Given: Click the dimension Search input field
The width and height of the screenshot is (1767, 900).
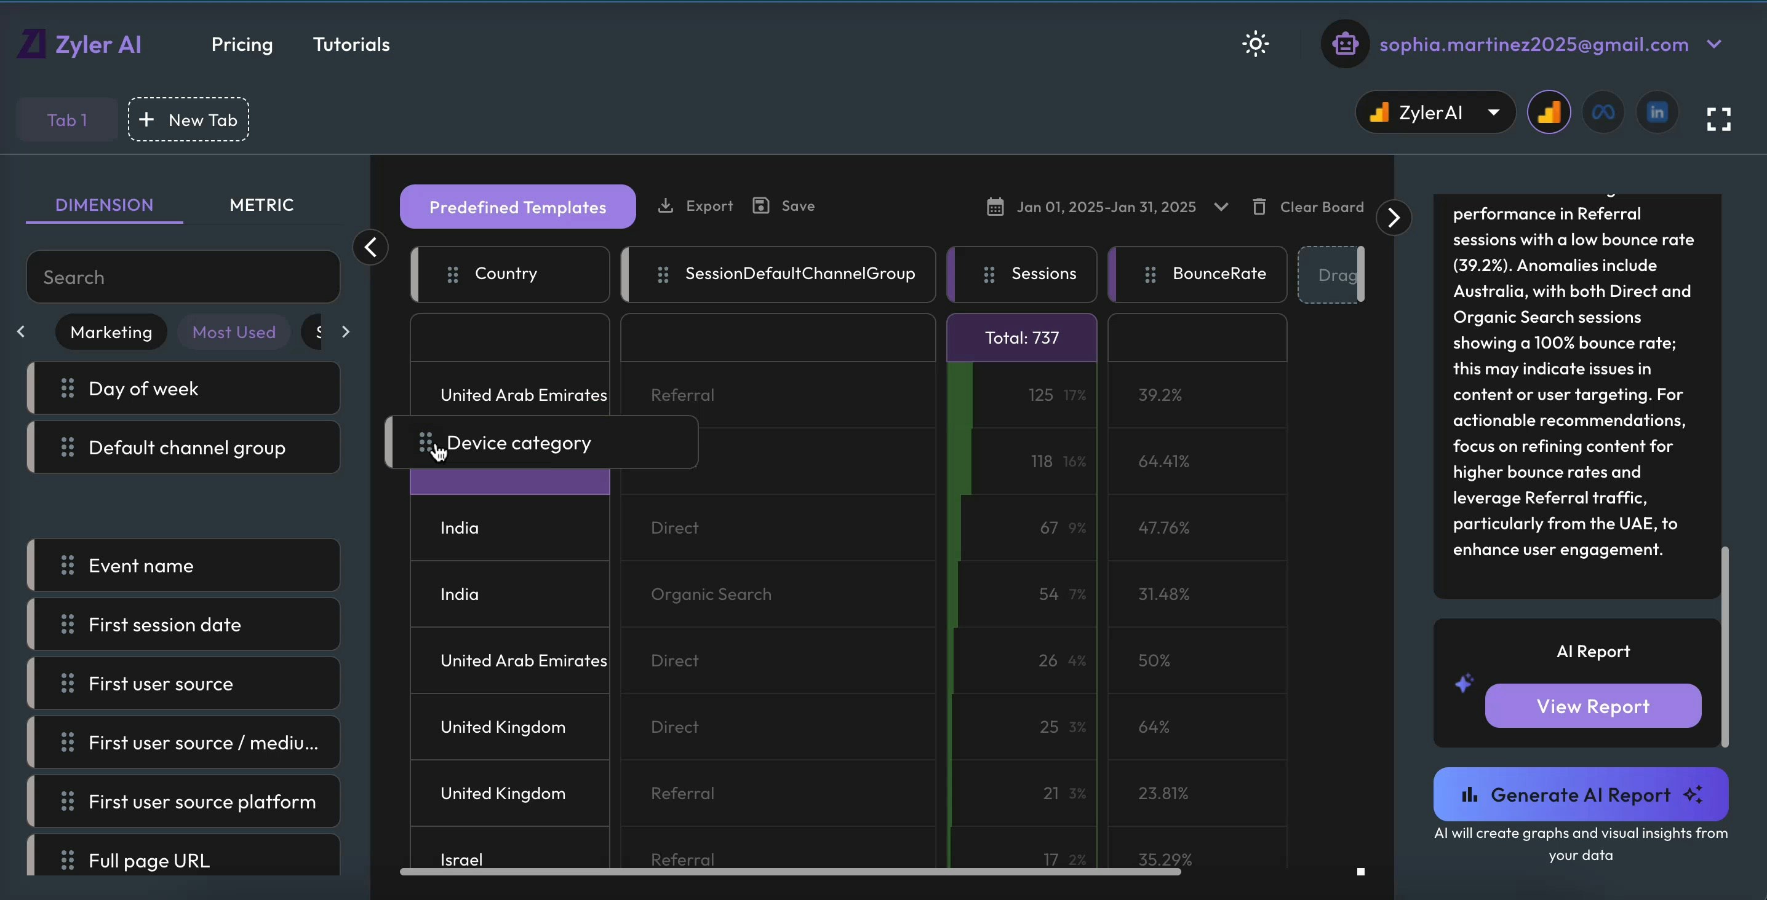Looking at the screenshot, I should [x=183, y=277].
